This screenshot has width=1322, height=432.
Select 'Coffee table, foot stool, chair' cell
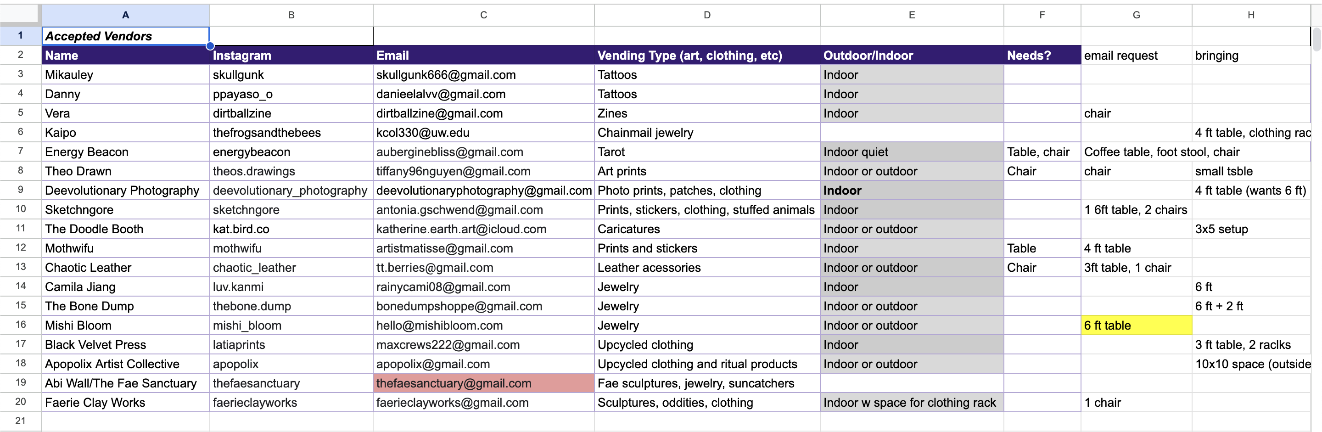pos(1136,152)
